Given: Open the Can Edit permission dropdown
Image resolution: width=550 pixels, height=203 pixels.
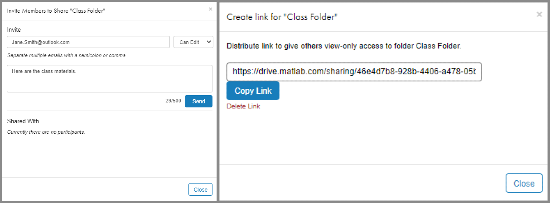Looking at the screenshot, I should (x=193, y=42).
